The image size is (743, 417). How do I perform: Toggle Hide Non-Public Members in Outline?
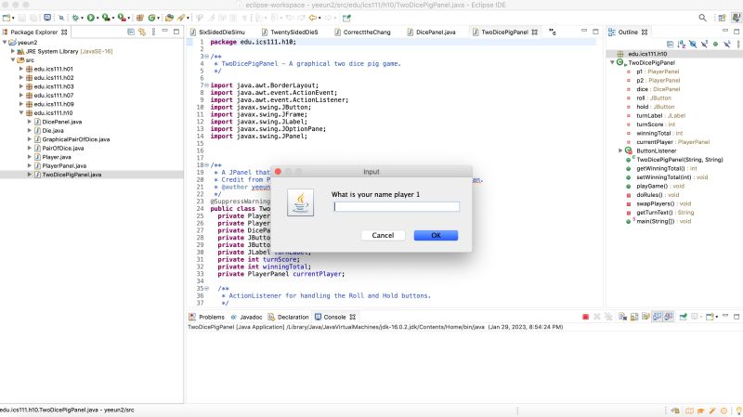coord(715,44)
